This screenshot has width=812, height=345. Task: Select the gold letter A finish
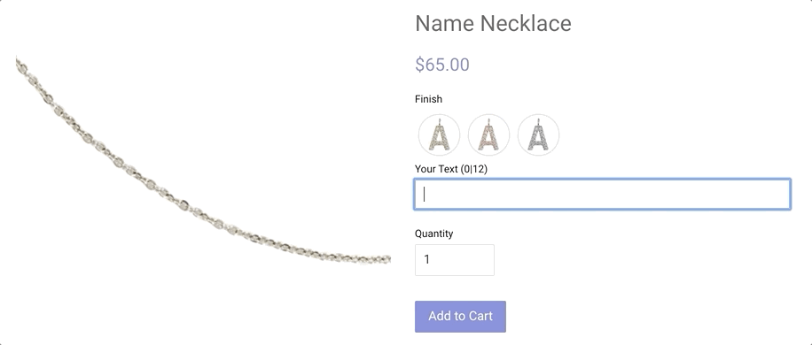point(439,134)
